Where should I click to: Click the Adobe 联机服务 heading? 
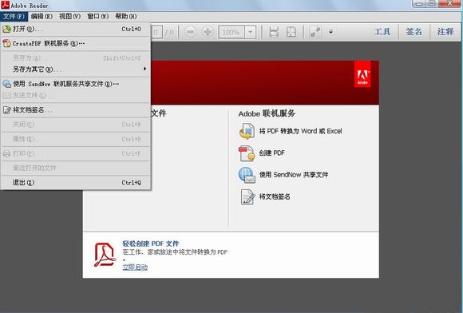tap(267, 113)
